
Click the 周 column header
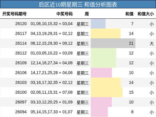click(87, 14)
